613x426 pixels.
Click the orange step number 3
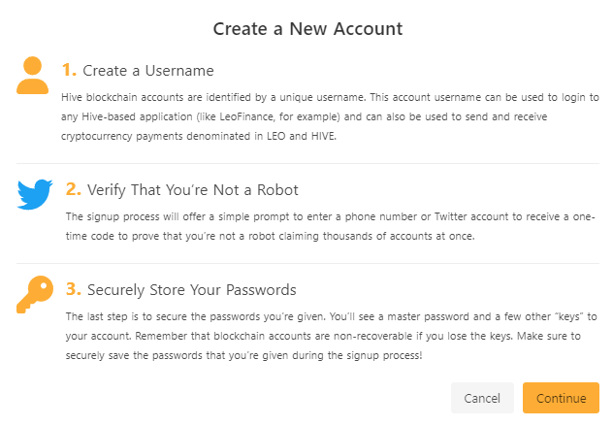pos(73,289)
